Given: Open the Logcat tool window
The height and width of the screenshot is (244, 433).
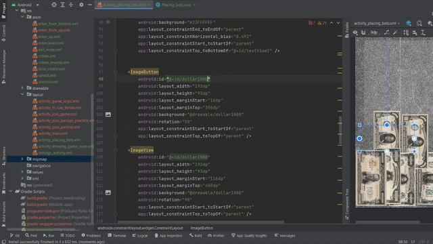Looking at the screenshot, I should (140, 235).
